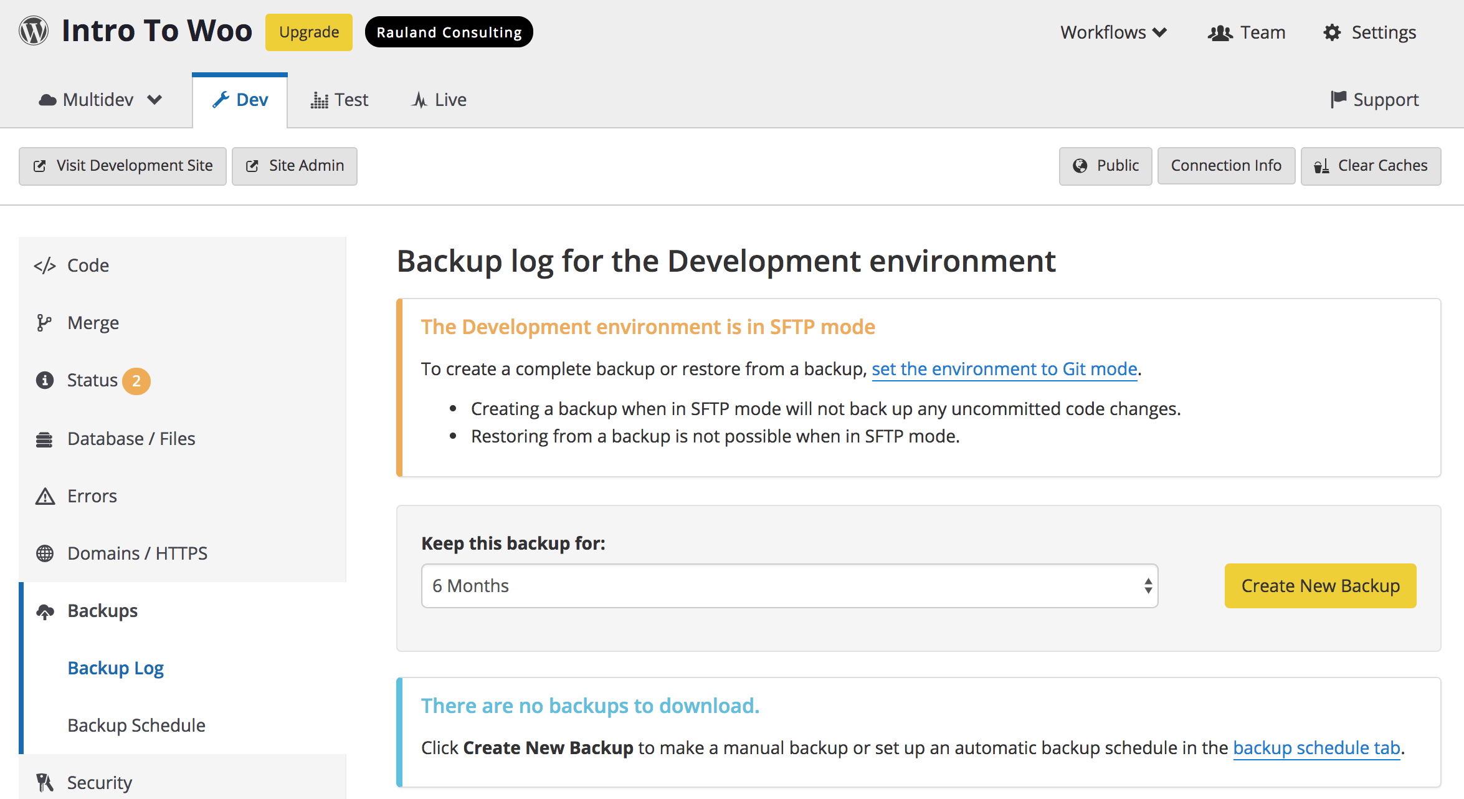Image resolution: width=1464 pixels, height=799 pixels.
Task: Click the Create New Backup button
Action: point(1320,585)
